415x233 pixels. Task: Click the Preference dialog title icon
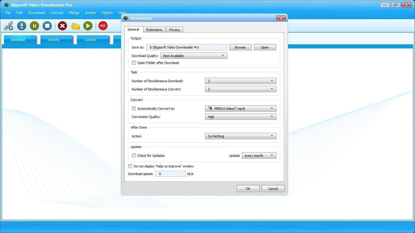(x=126, y=18)
